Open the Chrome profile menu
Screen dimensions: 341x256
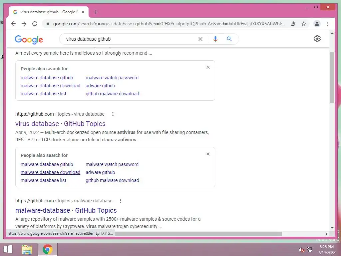317,24
